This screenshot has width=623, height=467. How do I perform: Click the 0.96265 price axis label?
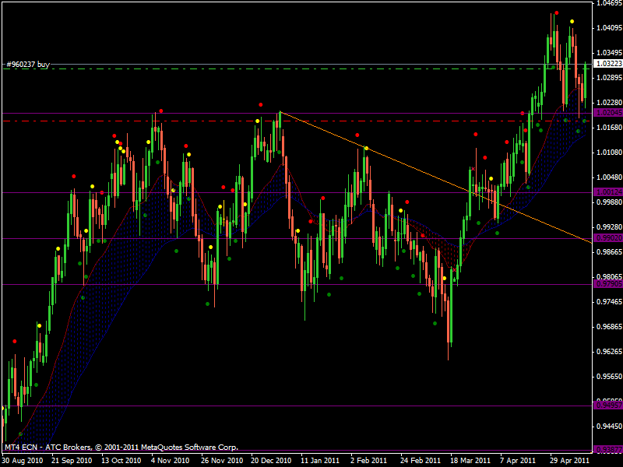coord(609,352)
